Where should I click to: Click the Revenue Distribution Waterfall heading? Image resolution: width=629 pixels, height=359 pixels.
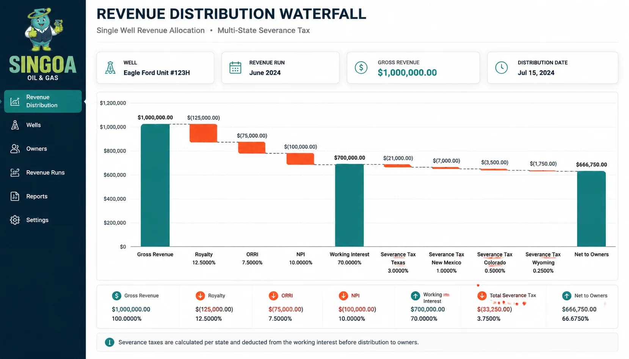[231, 14]
